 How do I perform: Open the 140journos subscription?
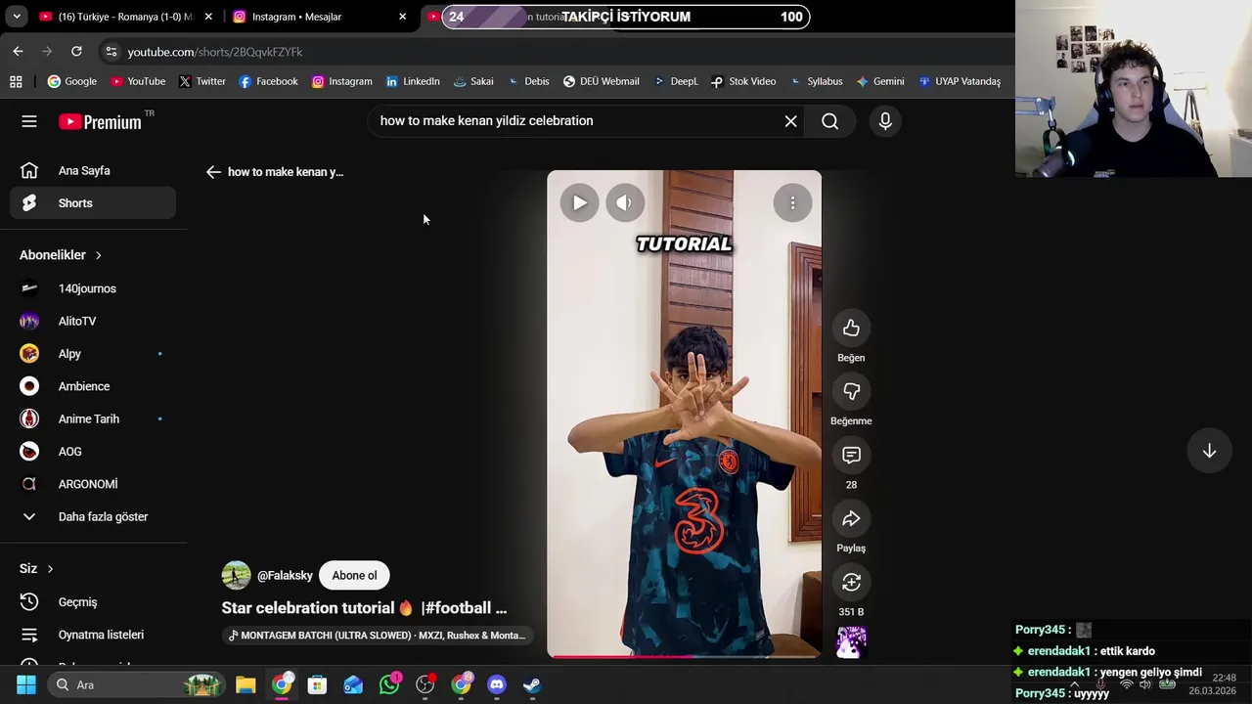93,288
